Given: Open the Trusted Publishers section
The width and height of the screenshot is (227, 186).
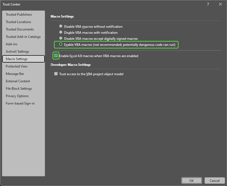Looking at the screenshot, I should pos(19,15).
